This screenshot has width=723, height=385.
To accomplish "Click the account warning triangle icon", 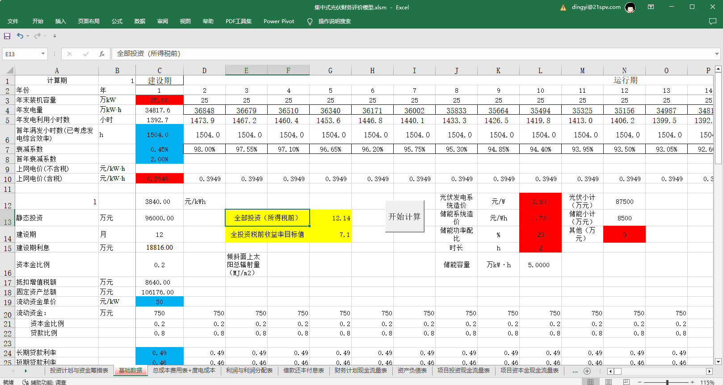I will [563, 7].
